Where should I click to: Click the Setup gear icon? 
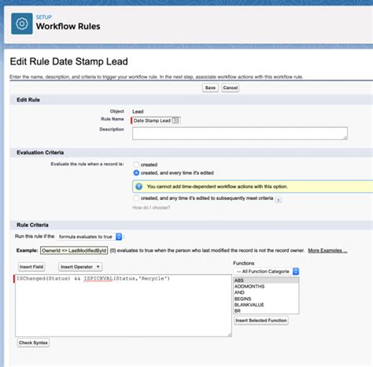[x=22, y=24]
